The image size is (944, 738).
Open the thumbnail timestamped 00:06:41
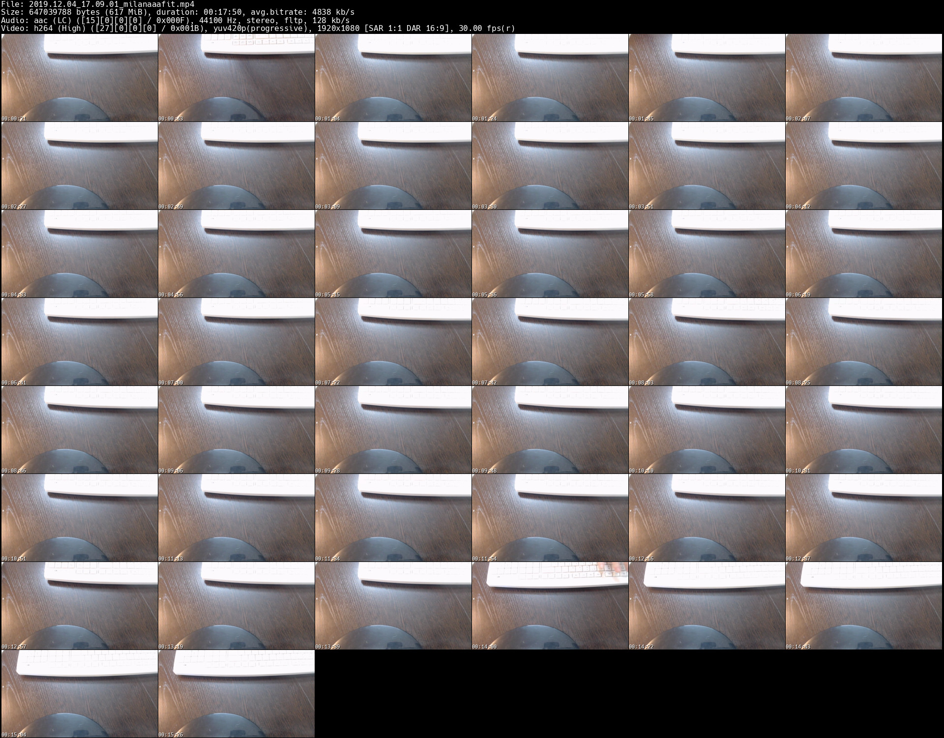pos(79,342)
